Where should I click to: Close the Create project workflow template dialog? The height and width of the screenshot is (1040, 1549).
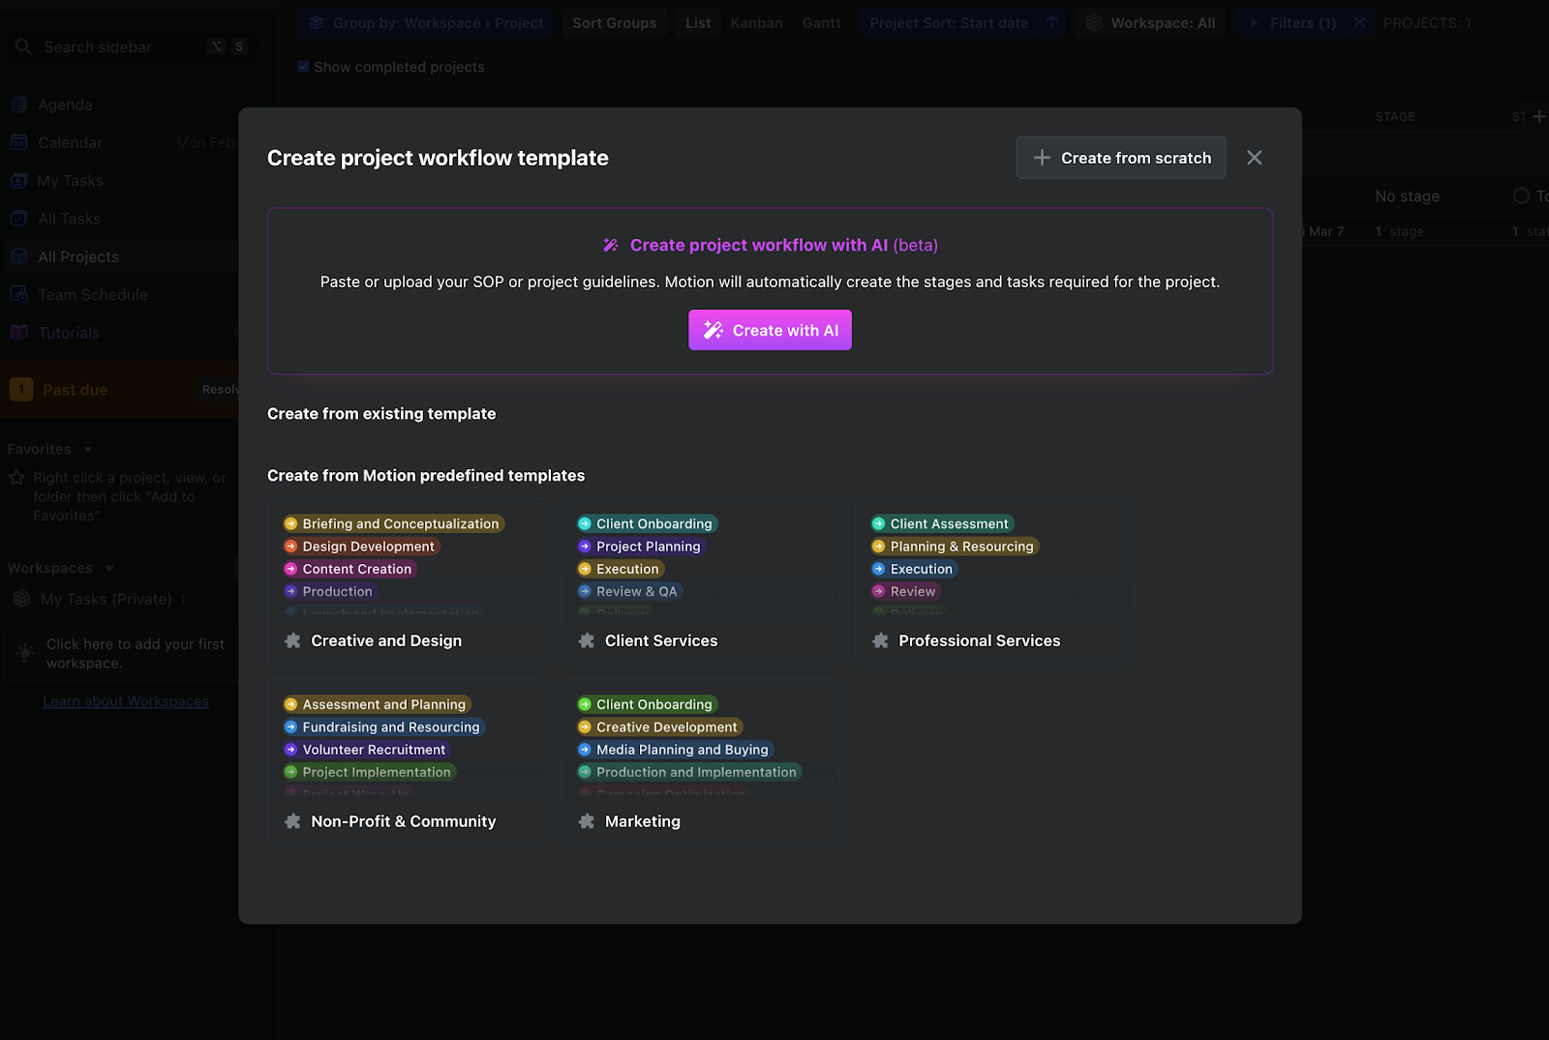[1255, 158]
